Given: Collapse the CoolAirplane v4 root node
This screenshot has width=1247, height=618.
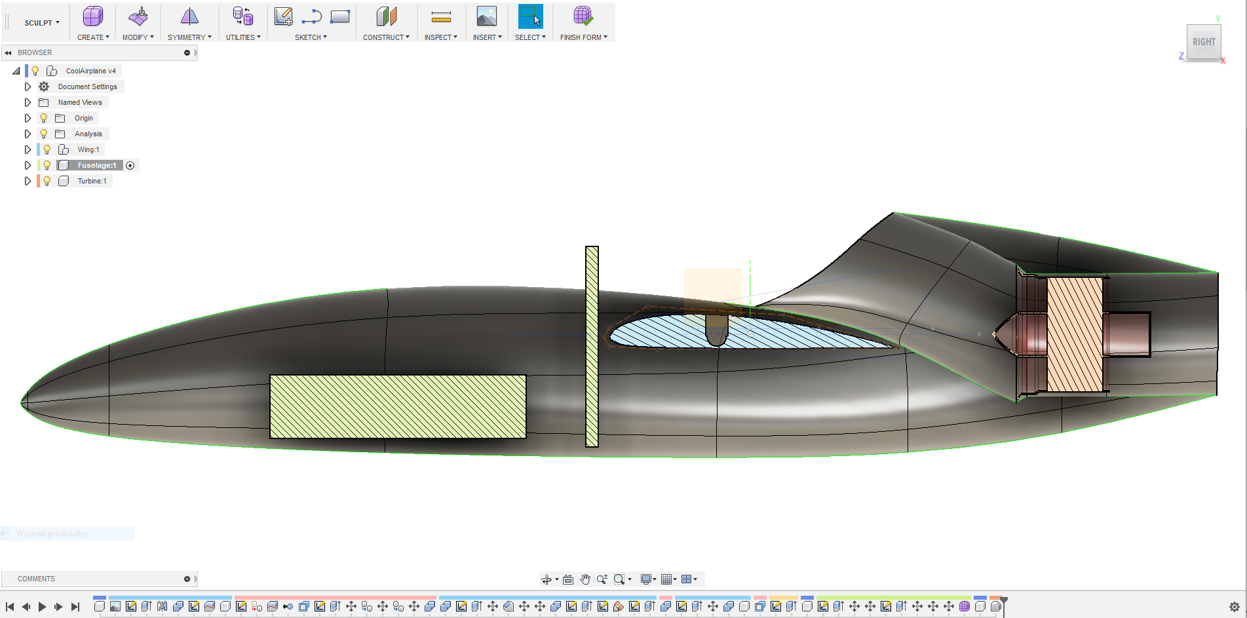Looking at the screenshot, I should [16, 71].
